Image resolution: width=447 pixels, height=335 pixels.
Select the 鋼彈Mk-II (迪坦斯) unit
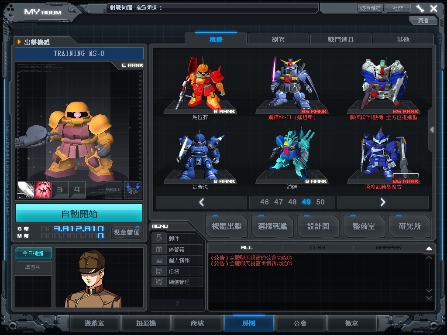pos(292,85)
